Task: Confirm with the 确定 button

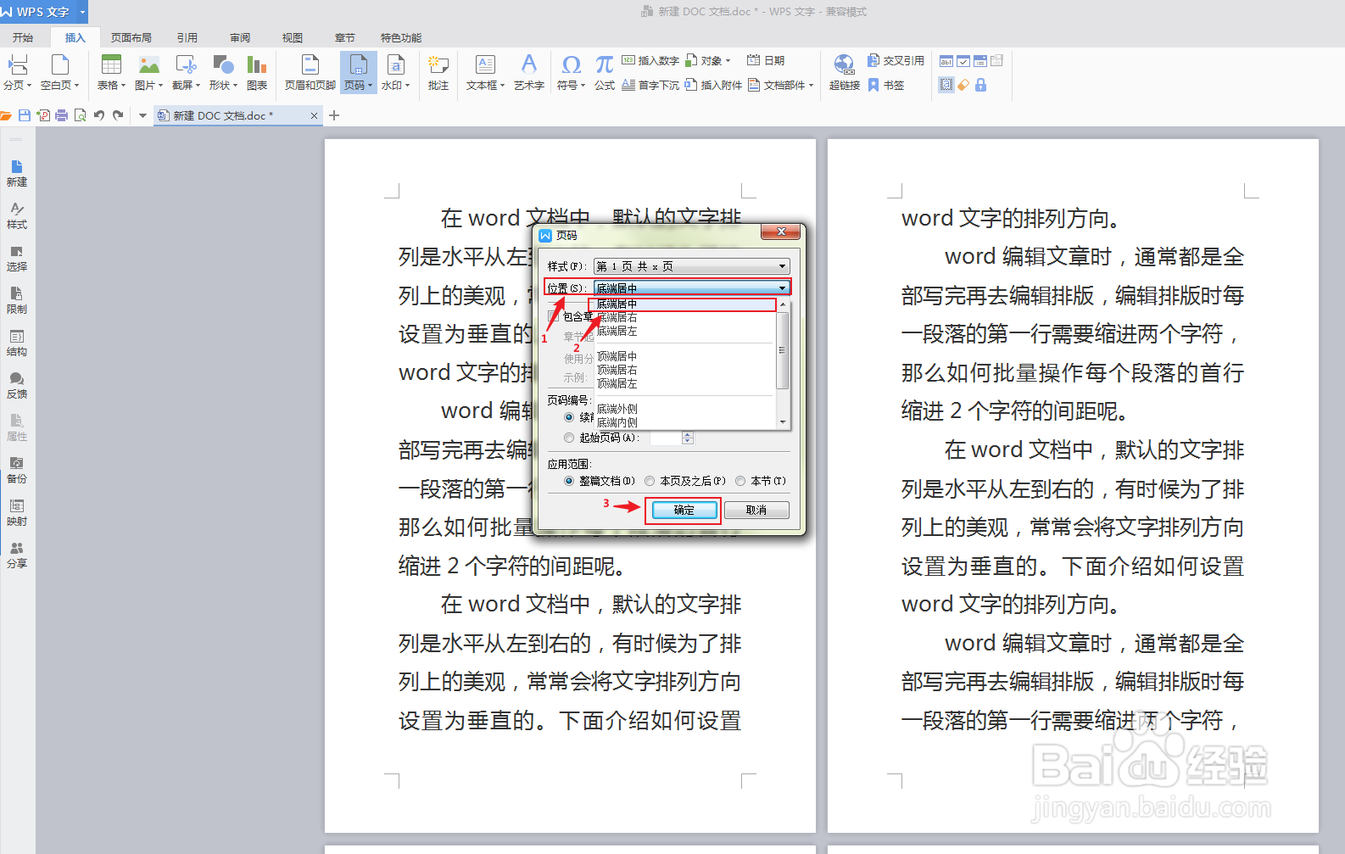Action: (684, 510)
